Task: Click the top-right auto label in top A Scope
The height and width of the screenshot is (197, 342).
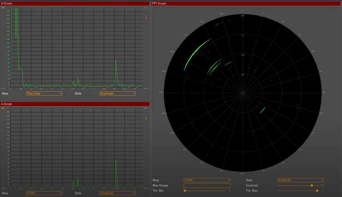Action: pos(145,8)
